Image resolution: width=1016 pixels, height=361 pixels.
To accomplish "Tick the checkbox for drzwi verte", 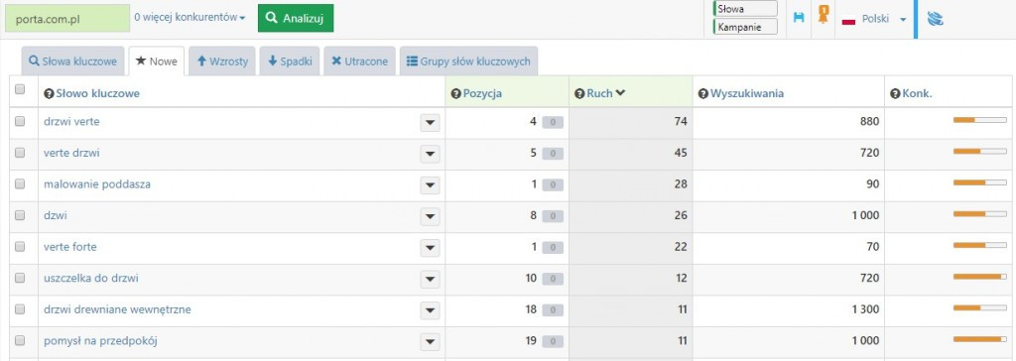I will click(x=20, y=121).
